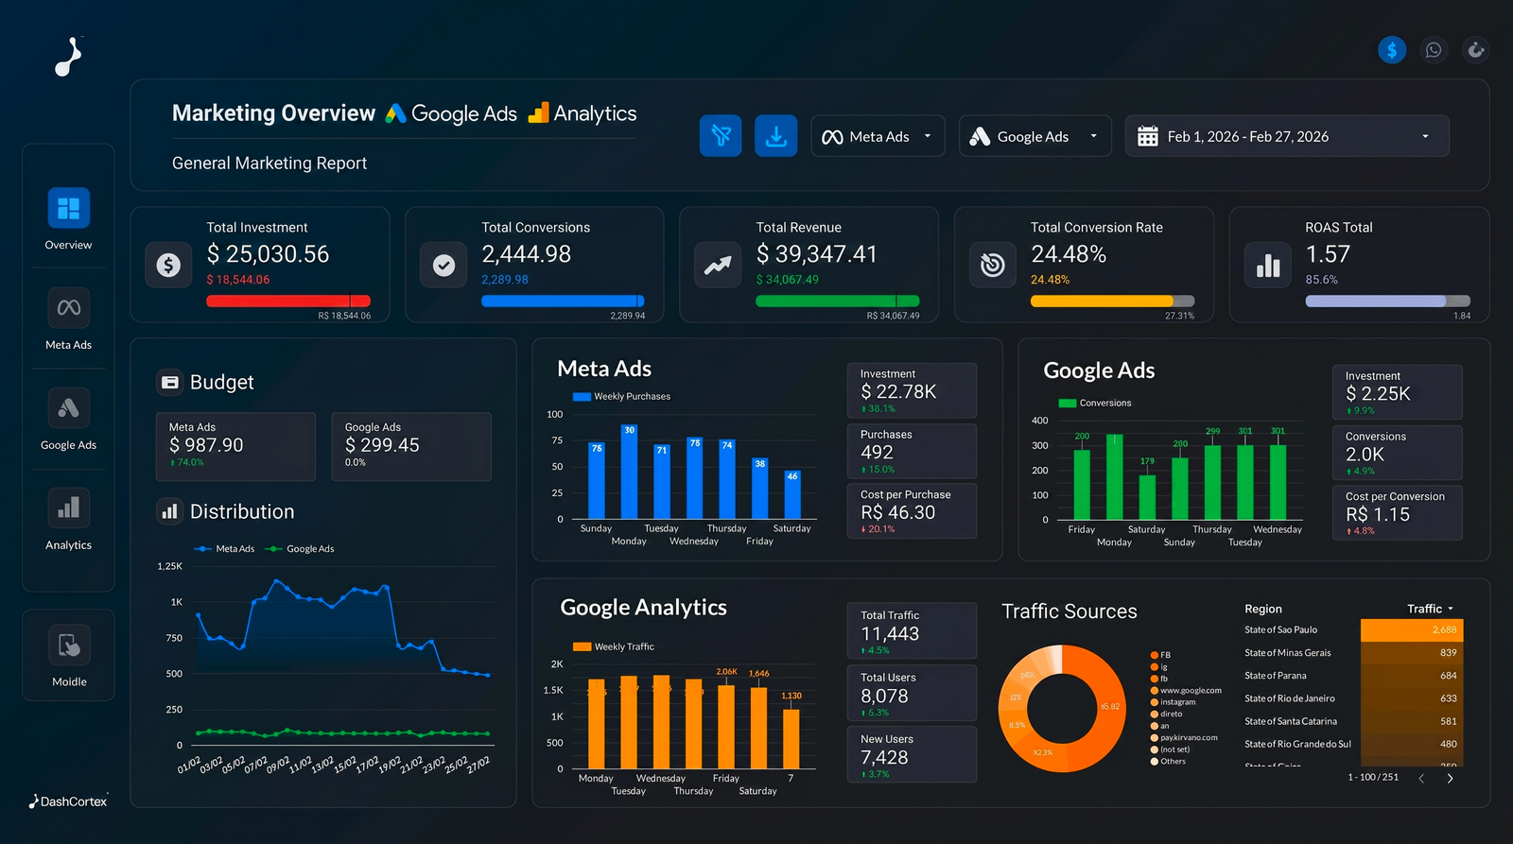The width and height of the screenshot is (1513, 844).
Task: Click the WhatsApp icon at top right
Action: pos(1434,50)
